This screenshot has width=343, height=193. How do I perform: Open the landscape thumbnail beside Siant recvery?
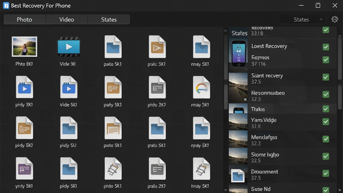pyautogui.click(x=238, y=88)
